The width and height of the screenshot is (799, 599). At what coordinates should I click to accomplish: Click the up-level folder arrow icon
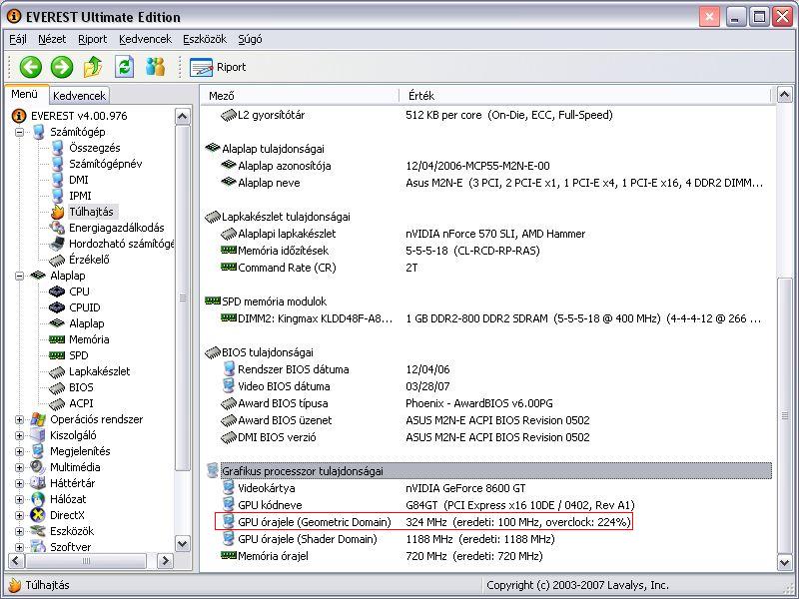[93, 67]
